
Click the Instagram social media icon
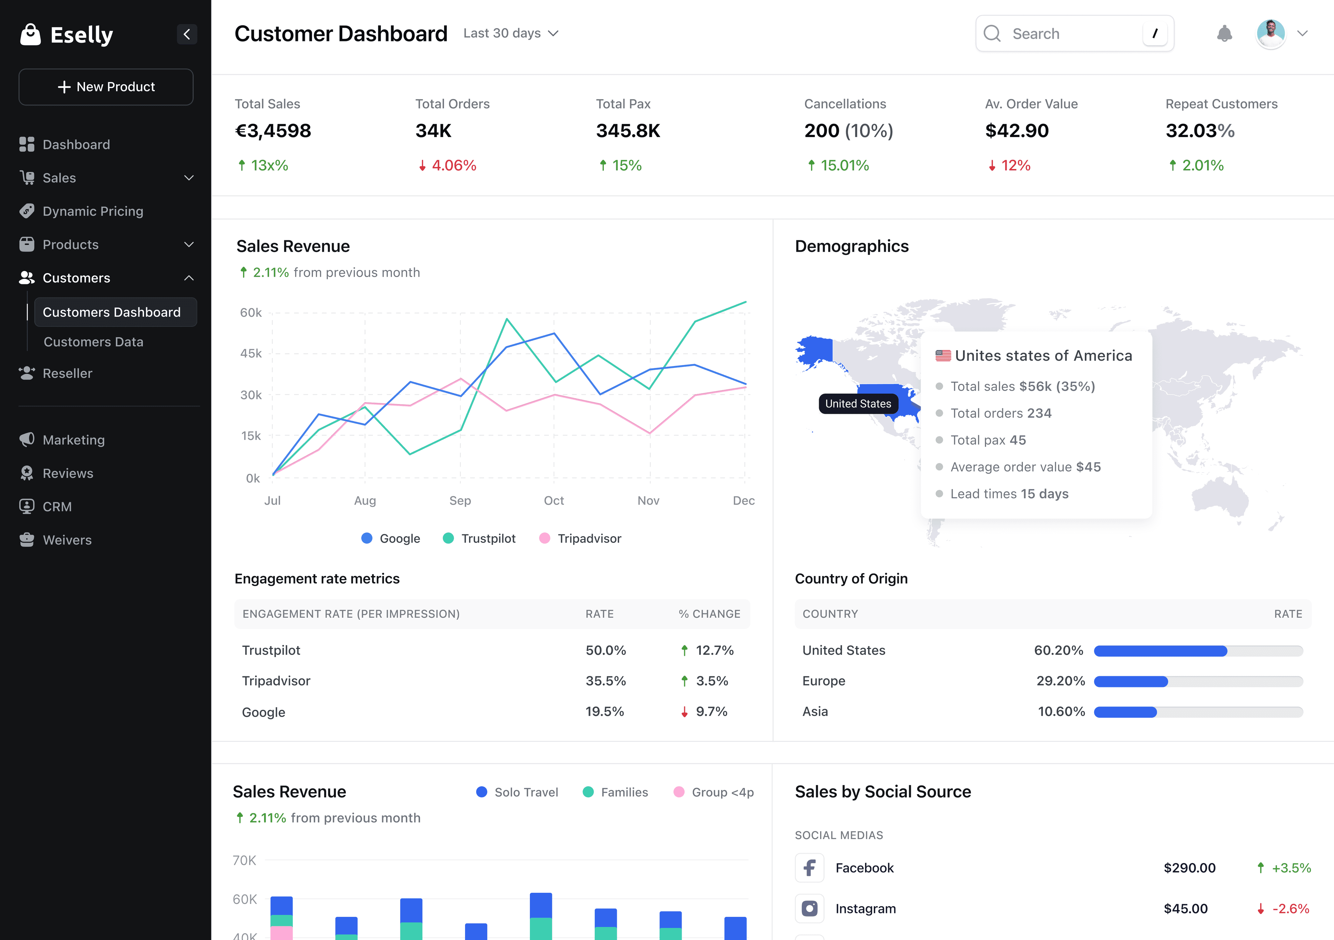tap(809, 909)
